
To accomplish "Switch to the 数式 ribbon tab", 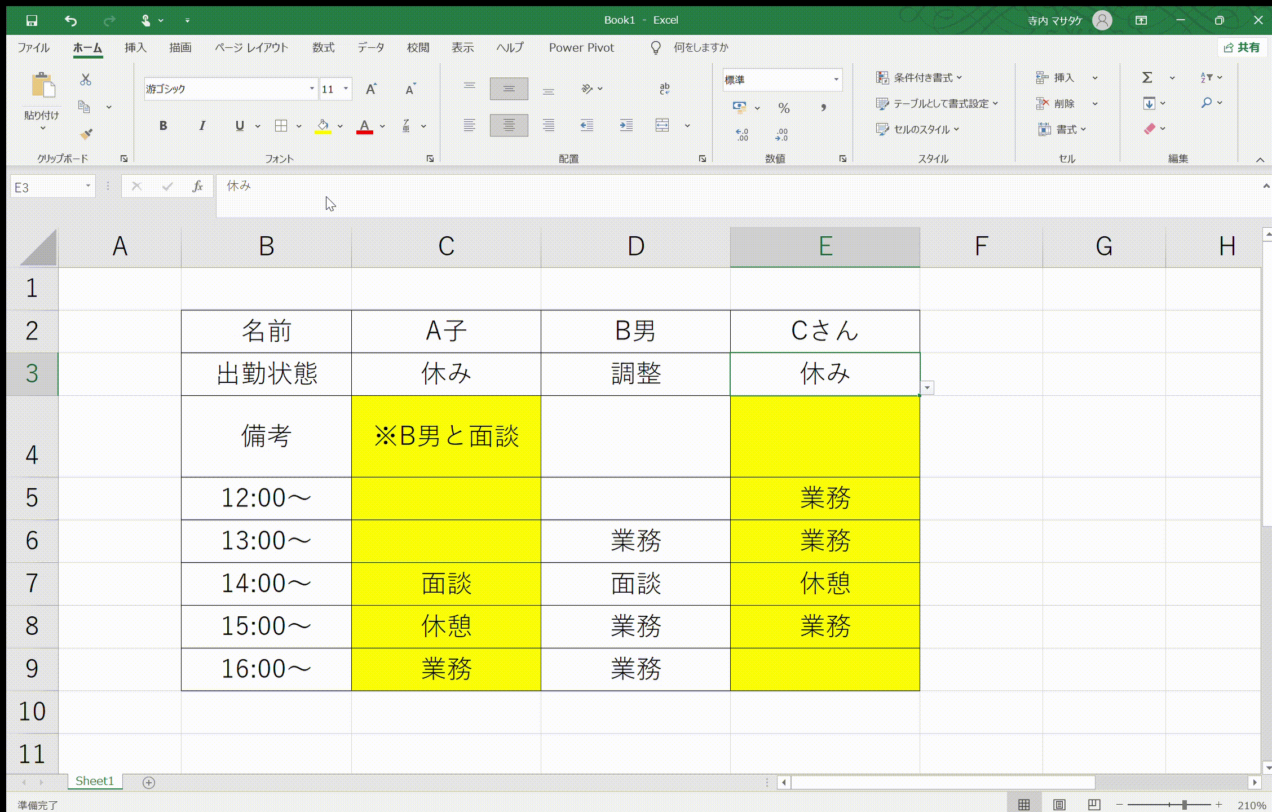I will 323,48.
